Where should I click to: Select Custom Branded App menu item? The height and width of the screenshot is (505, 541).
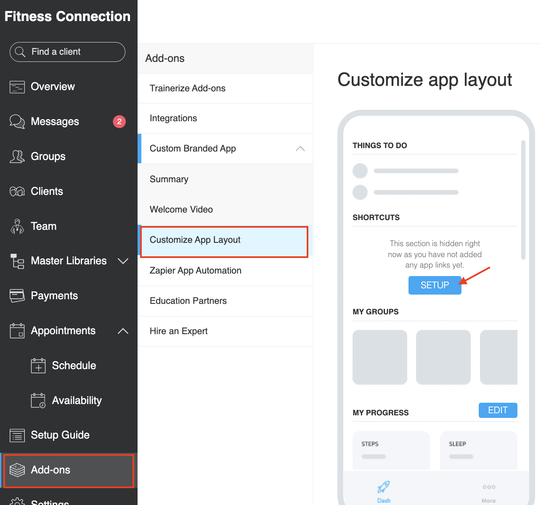point(225,149)
